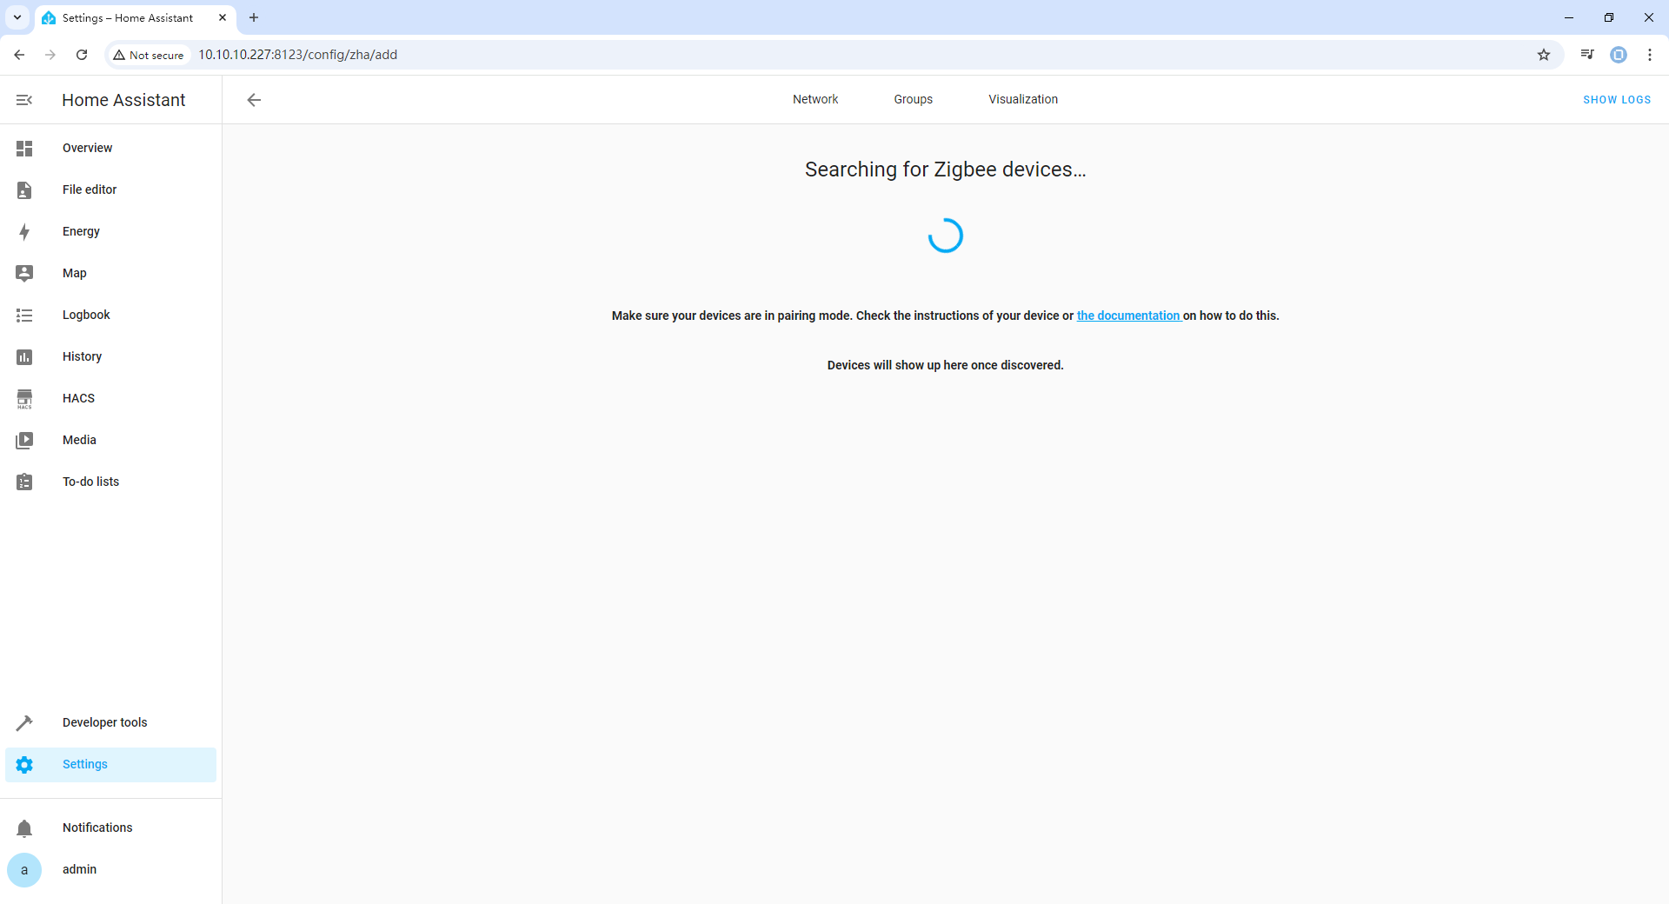Open the History chart icon
Screen dimensions: 1669x904
(24, 357)
